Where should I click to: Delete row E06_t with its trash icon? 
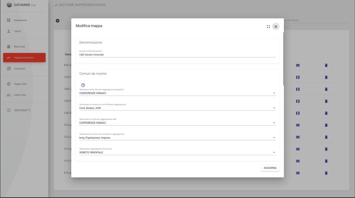tap(326, 65)
